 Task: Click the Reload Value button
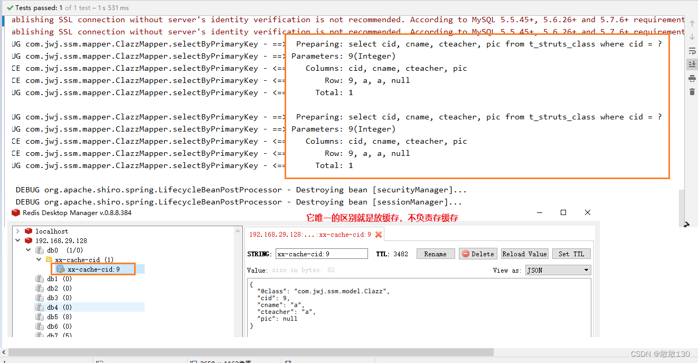pyautogui.click(x=525, y=254)
